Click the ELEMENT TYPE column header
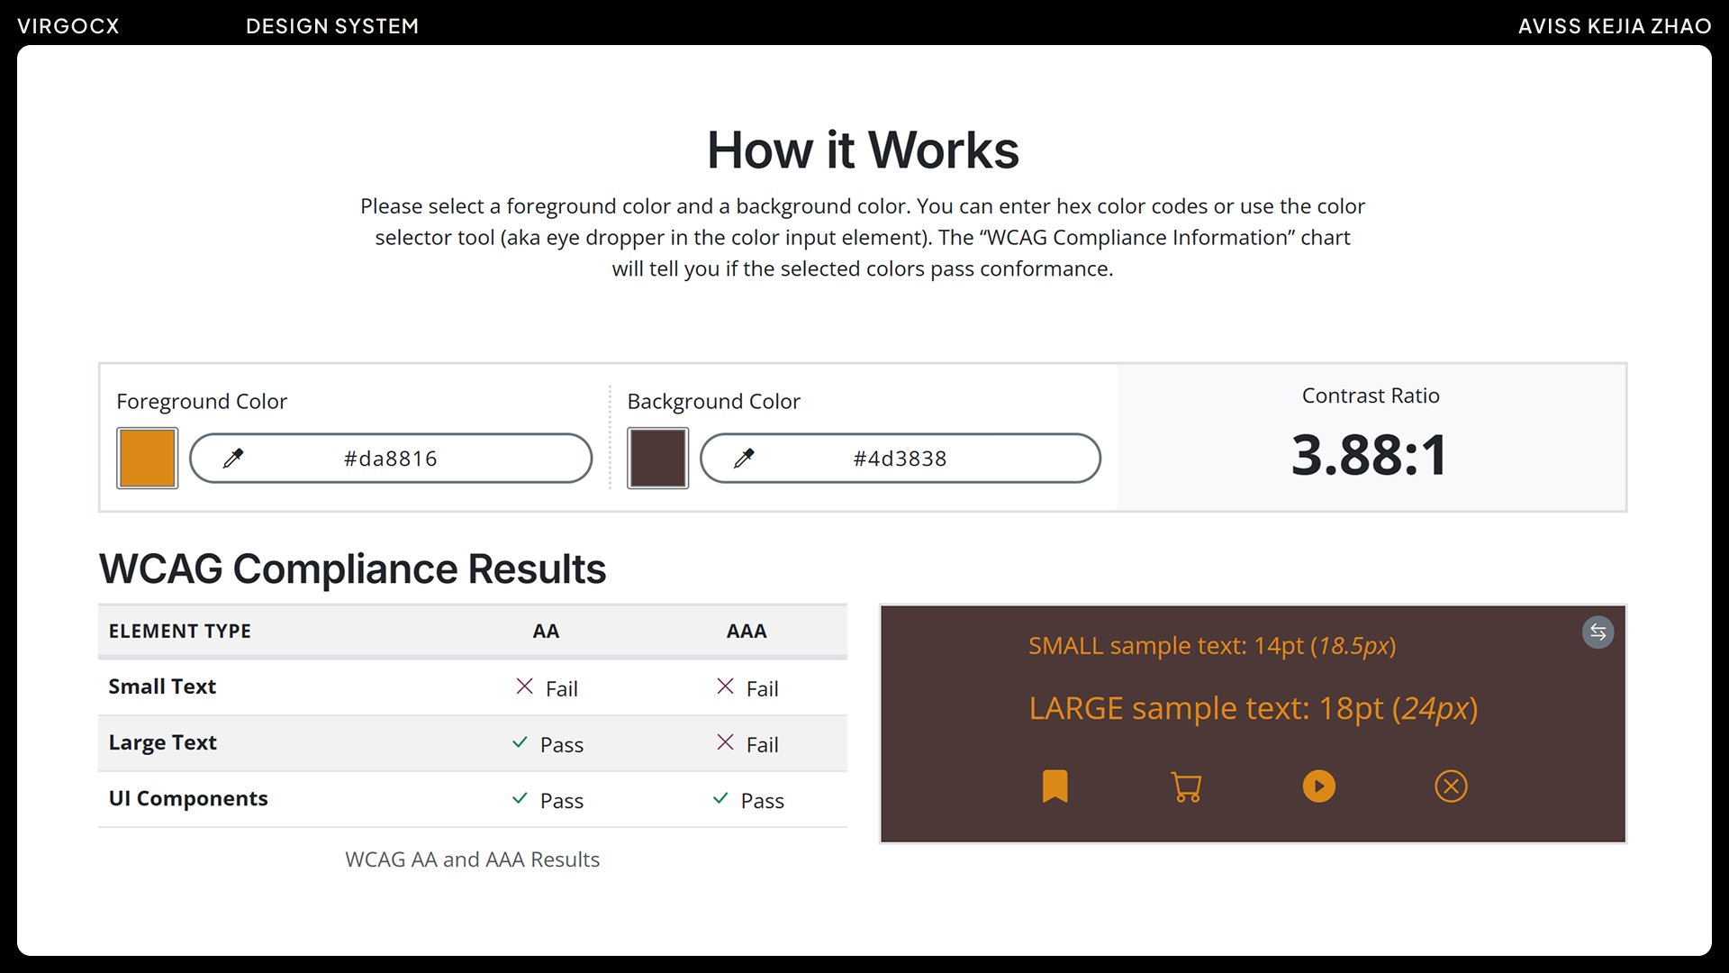The width and height of the screenshot is (1729, 973). pos(180,632)
